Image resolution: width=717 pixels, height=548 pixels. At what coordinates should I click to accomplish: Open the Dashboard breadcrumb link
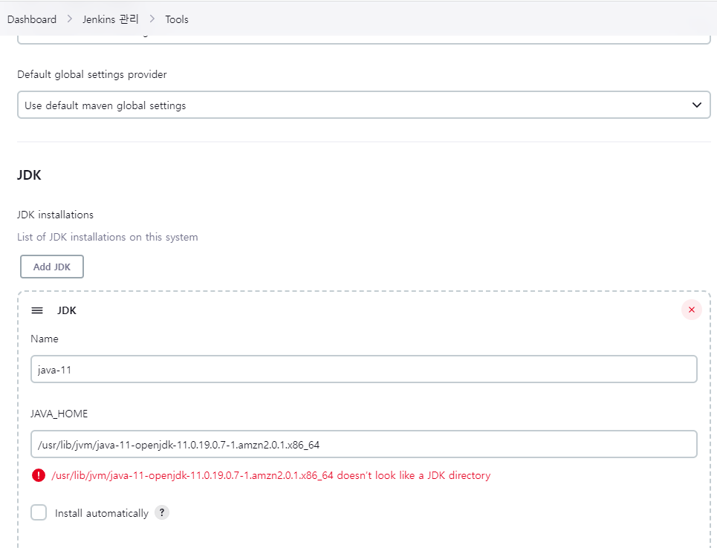tap(32, 19)
